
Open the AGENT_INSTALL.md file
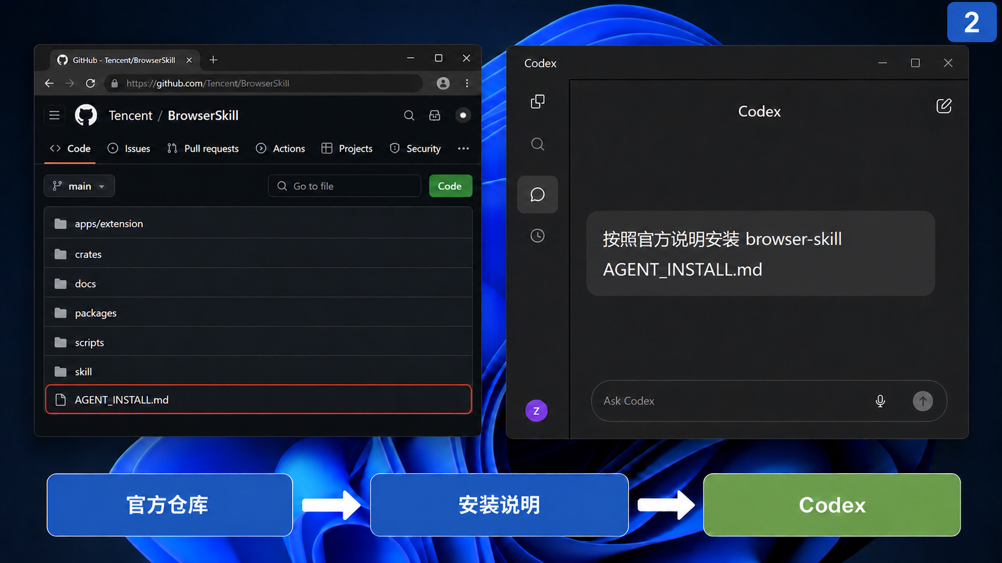pos(258,400)
